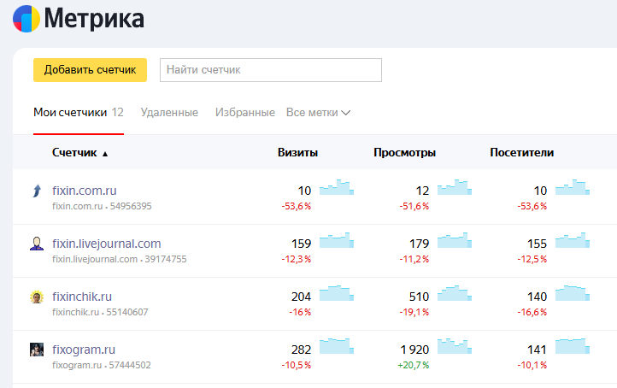Click the fixin.com.ru visits sparkline chart

pyautogui.click(x=337, y=187)
